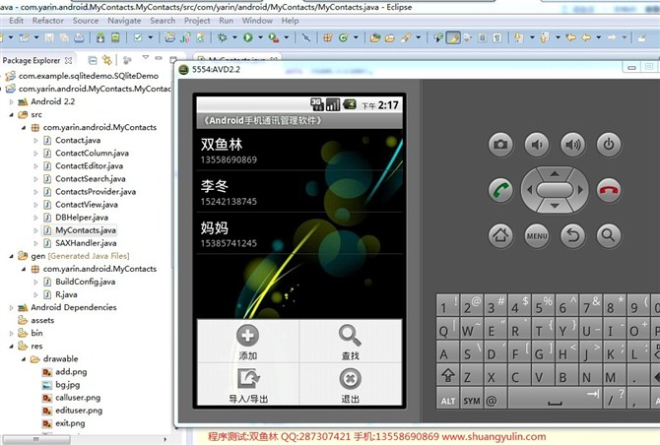660x445 pixels.
Task: Open the Navigate menu
Action: (124, 20)
